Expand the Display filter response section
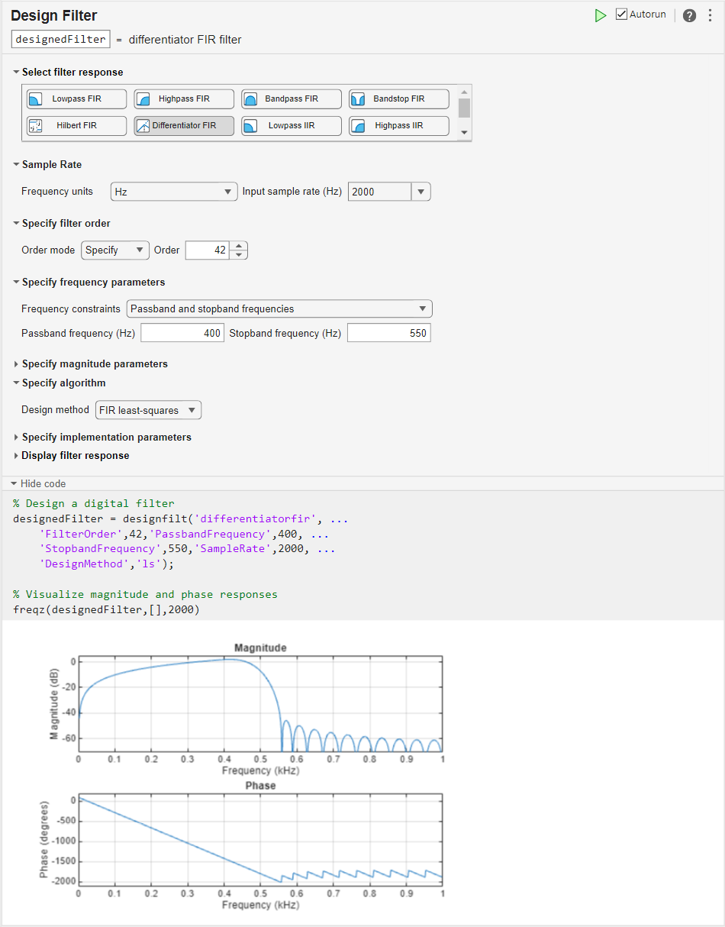 click(75, 455)
